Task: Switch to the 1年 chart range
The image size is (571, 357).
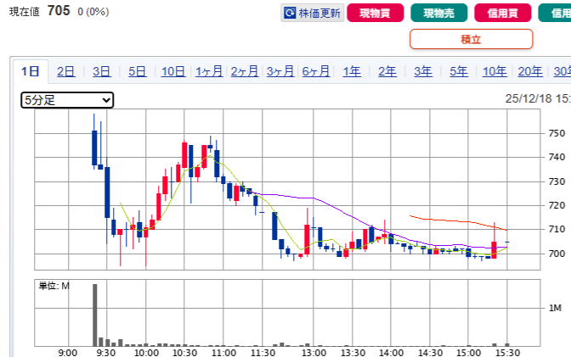Action: coord(351,71)
